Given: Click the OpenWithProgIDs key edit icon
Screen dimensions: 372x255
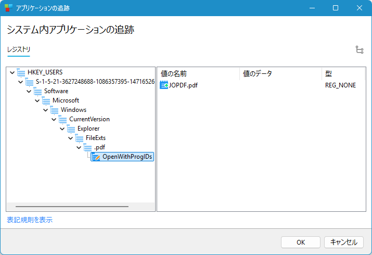Looking at the screenshot, I should tap(96, 157).
